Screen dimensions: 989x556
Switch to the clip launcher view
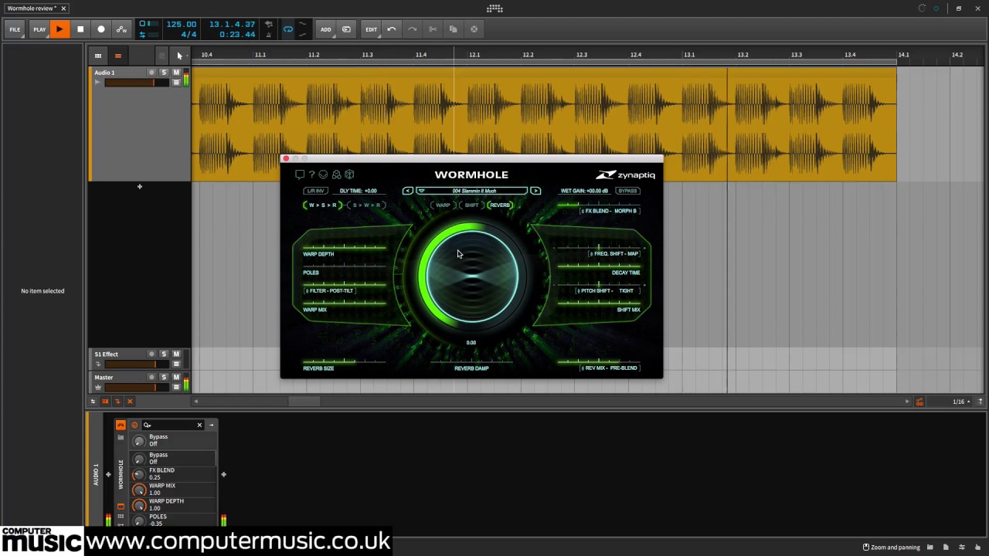[x=98, y=56]
